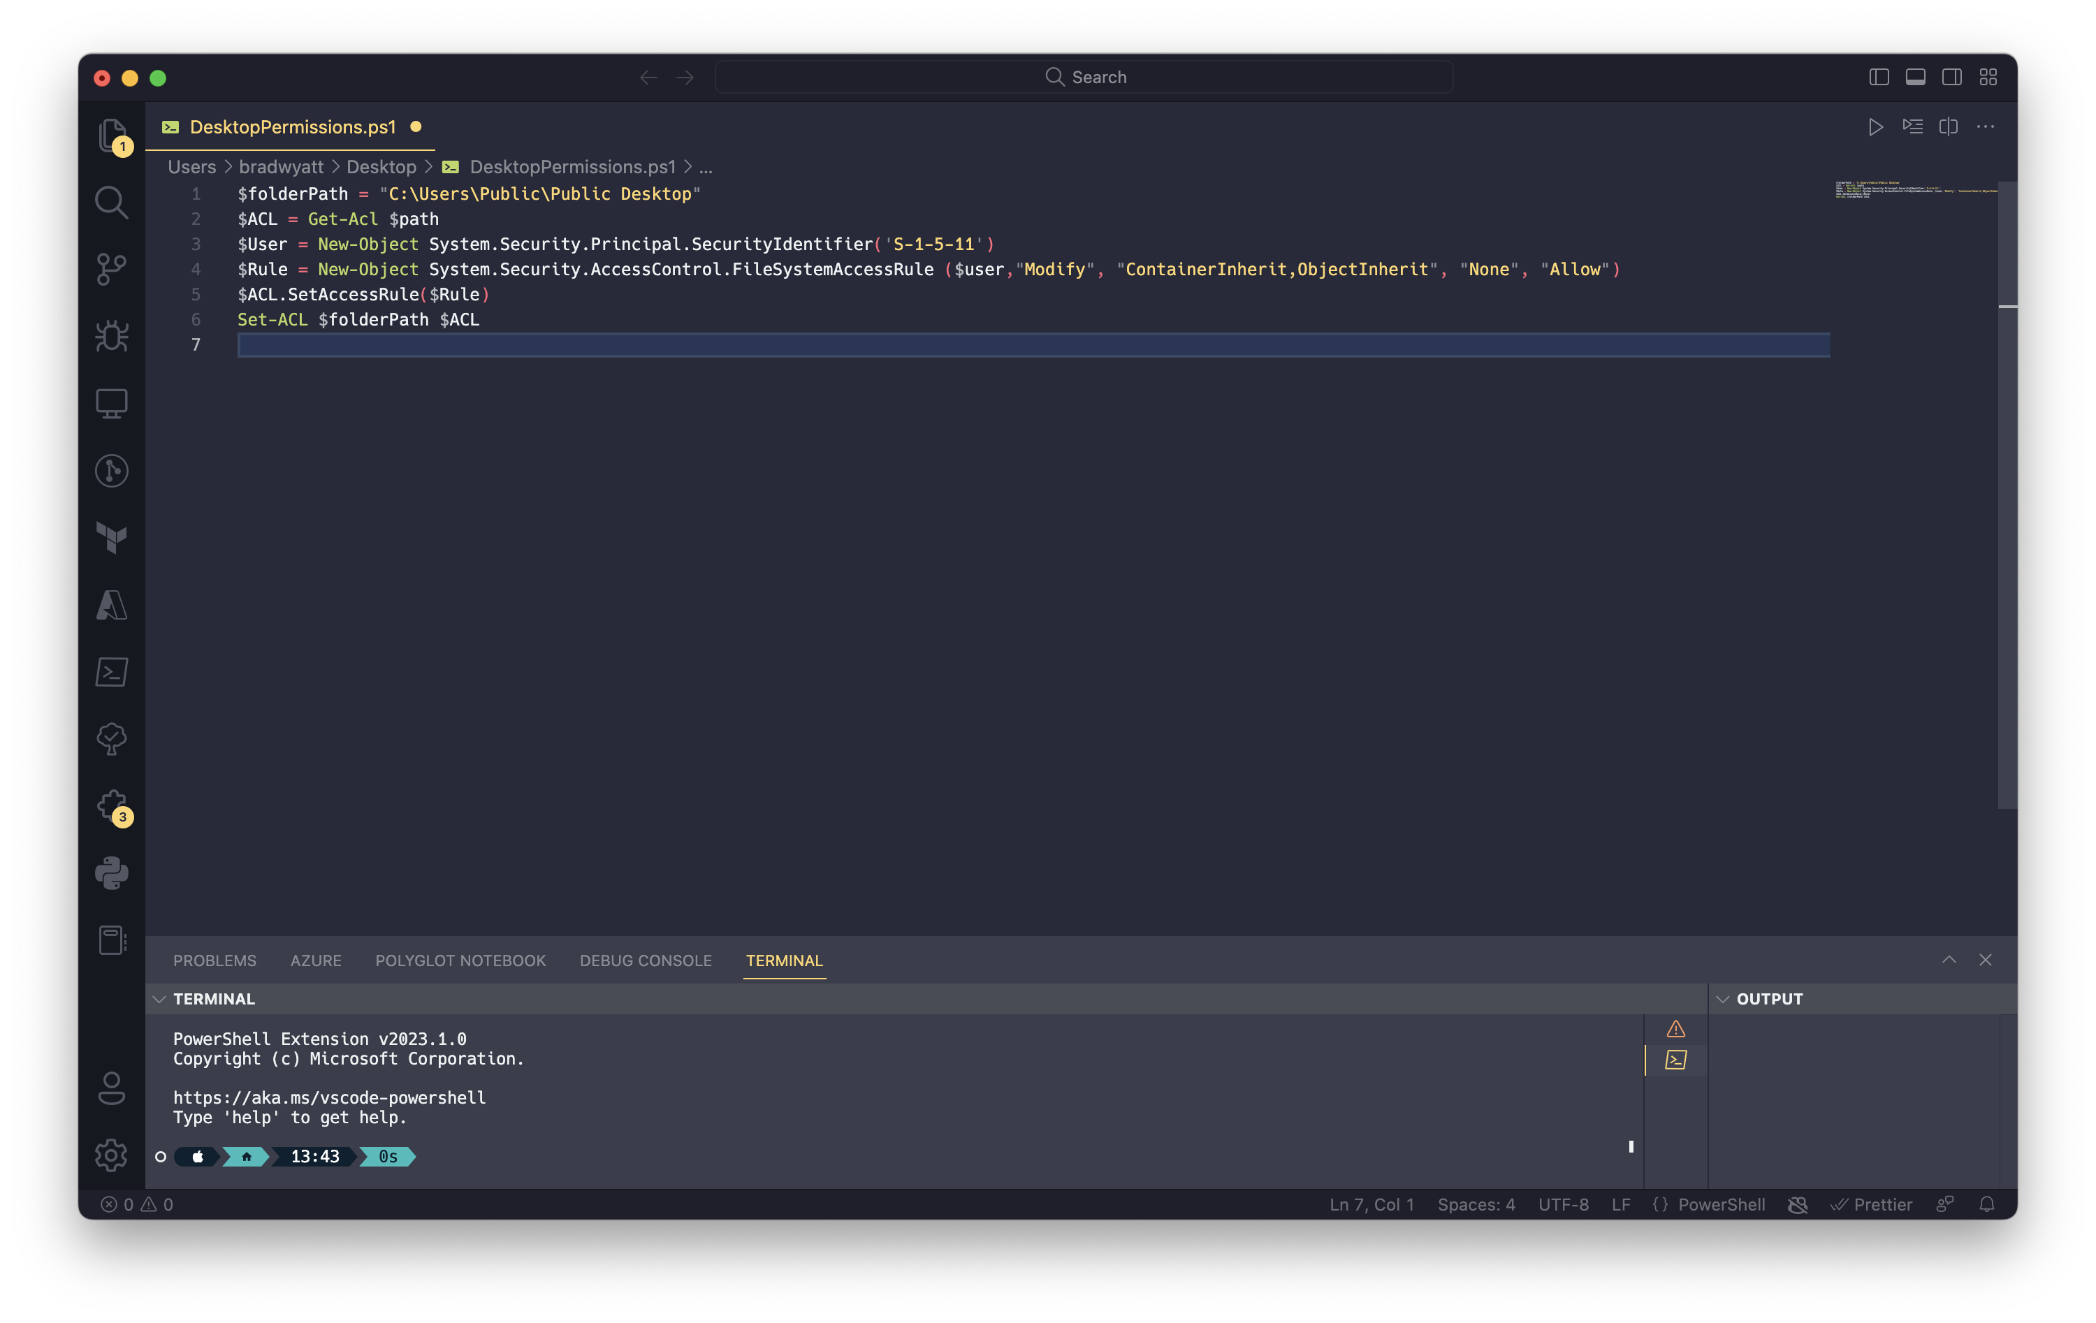Open errors and warnings count
Screen dimensions: 2096x1323
[137, 1205]
